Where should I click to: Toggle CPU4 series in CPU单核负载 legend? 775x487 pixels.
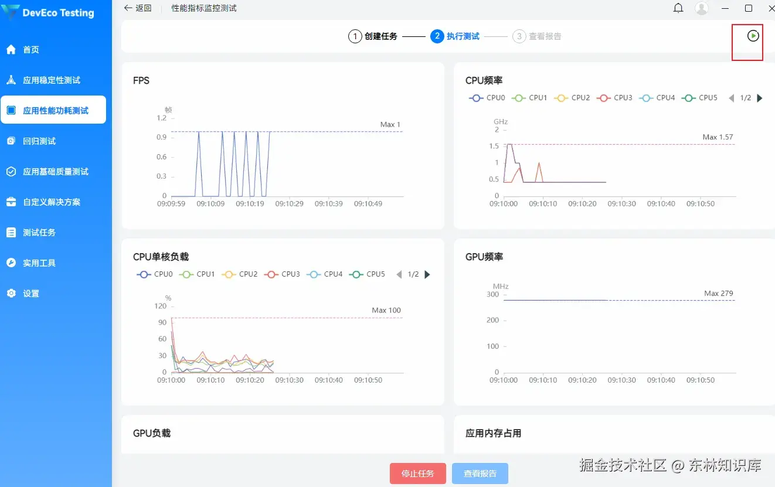click(325, 274)
